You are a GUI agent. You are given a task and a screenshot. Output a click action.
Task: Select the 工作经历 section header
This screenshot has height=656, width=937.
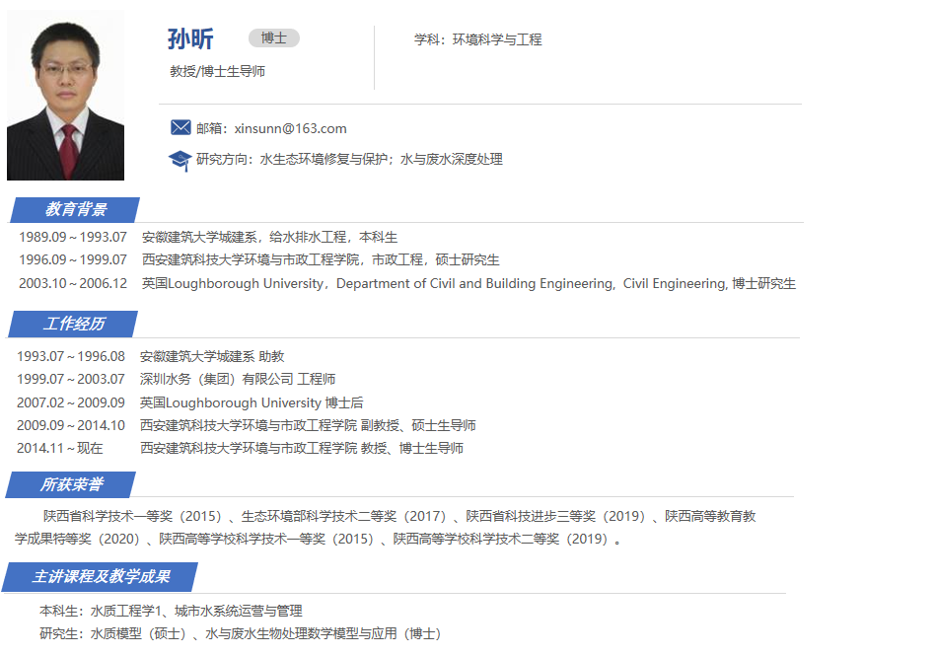(74, 324)
